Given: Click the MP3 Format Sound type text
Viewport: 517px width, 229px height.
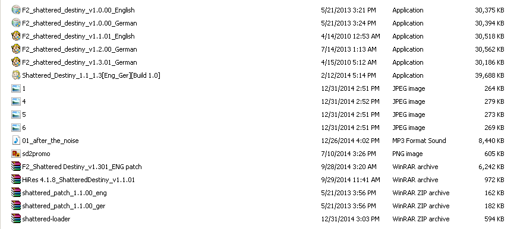Looking at the screenshot, I should tap(419, 141).
